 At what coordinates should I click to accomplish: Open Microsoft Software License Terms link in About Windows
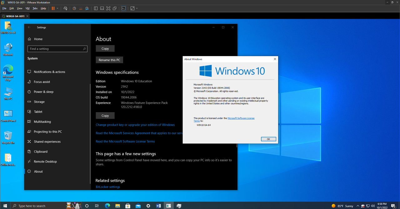(x=241, y=118)
